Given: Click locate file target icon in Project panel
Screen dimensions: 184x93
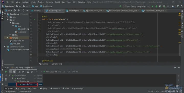Looking at the screenshot, I should [15, 10].
